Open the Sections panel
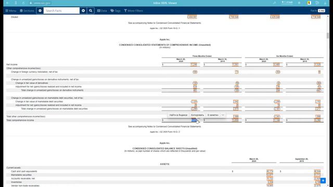 point(27,10)
